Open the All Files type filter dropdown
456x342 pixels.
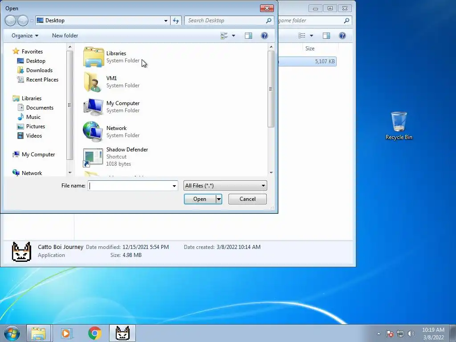(x=225, y=186)
